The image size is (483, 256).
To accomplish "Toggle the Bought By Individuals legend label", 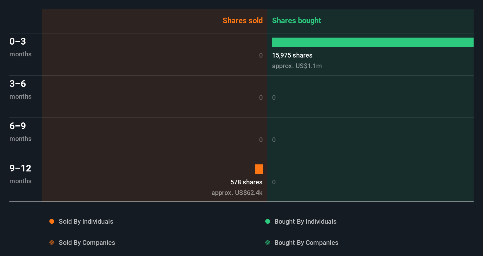I will 305,221.
